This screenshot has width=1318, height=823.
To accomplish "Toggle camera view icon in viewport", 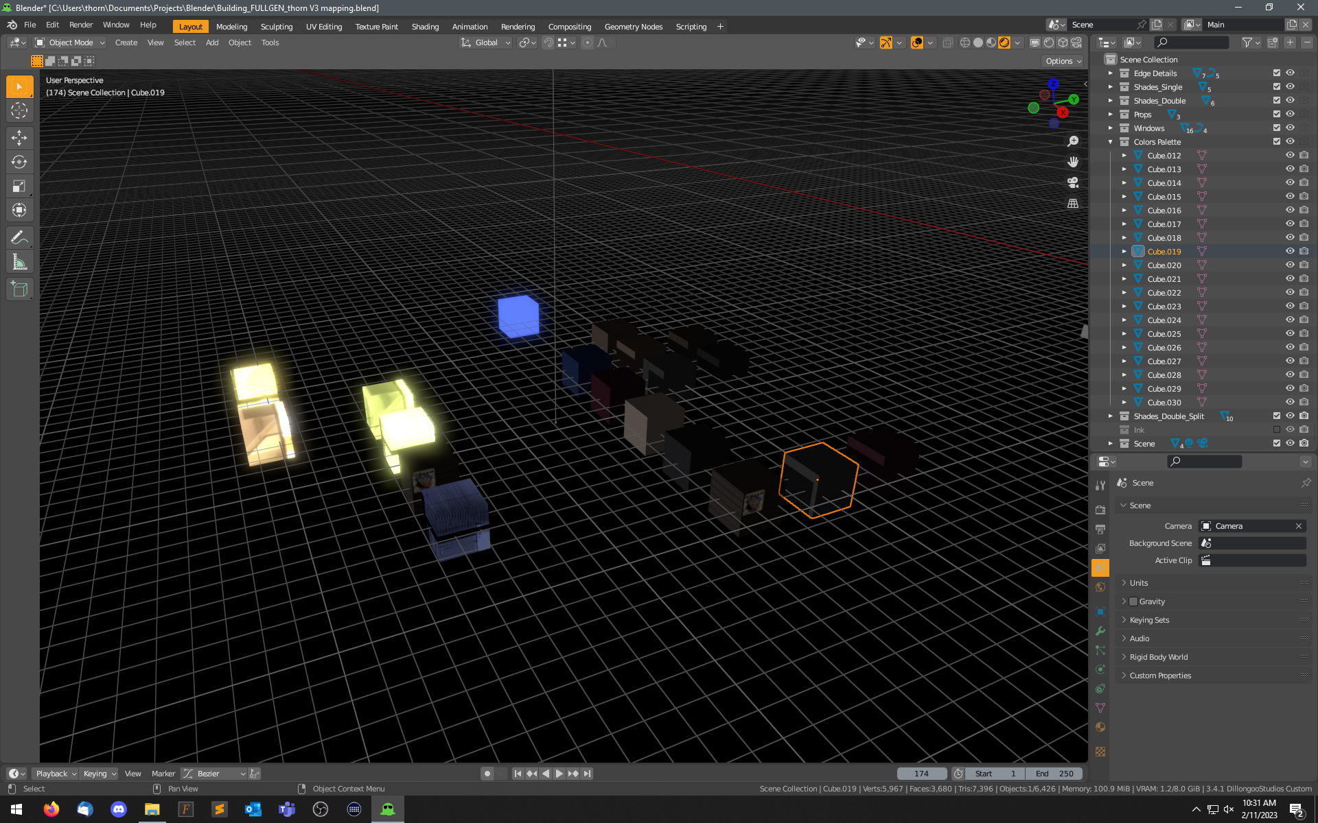I will [x=1073, y=182].
